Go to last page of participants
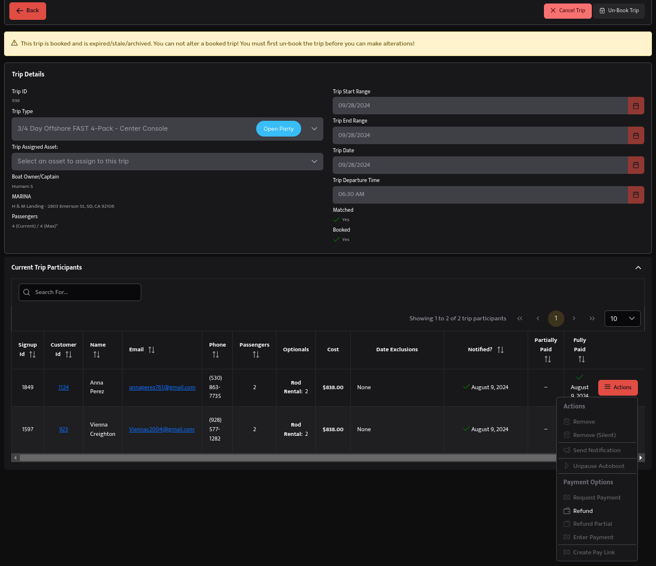 (x=592, y=319)
